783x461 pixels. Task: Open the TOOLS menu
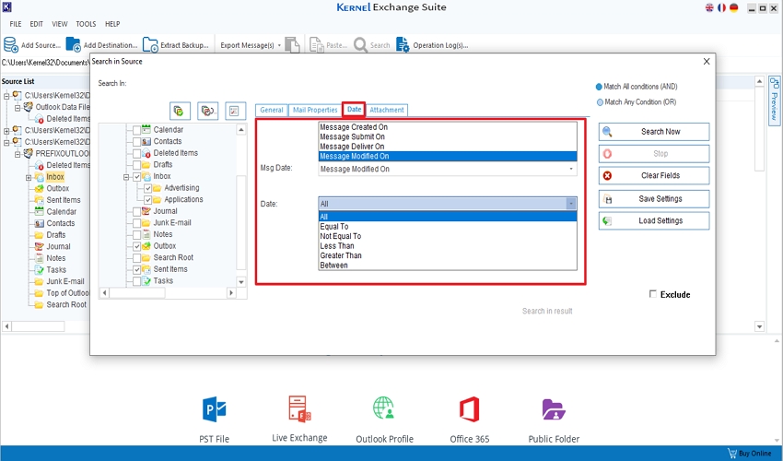click(x=86, y=23)
